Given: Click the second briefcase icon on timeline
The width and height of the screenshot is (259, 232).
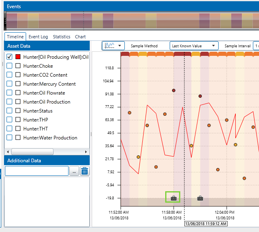Looking at the screenshot, I should click(x=200, y=198).
